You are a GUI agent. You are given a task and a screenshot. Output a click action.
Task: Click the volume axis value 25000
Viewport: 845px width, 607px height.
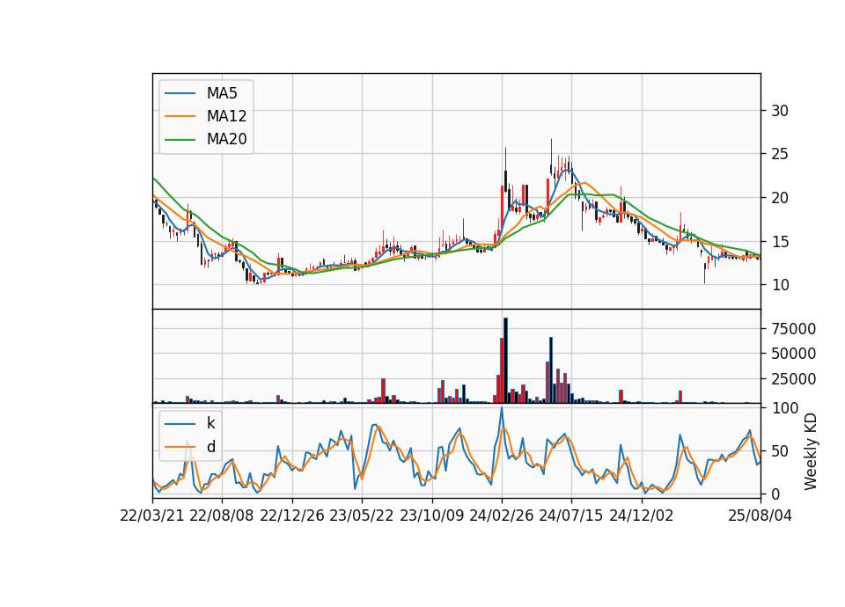tap(794, 379)
